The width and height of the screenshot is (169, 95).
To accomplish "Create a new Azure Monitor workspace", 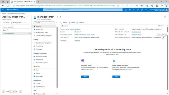I will pos(6,23).
